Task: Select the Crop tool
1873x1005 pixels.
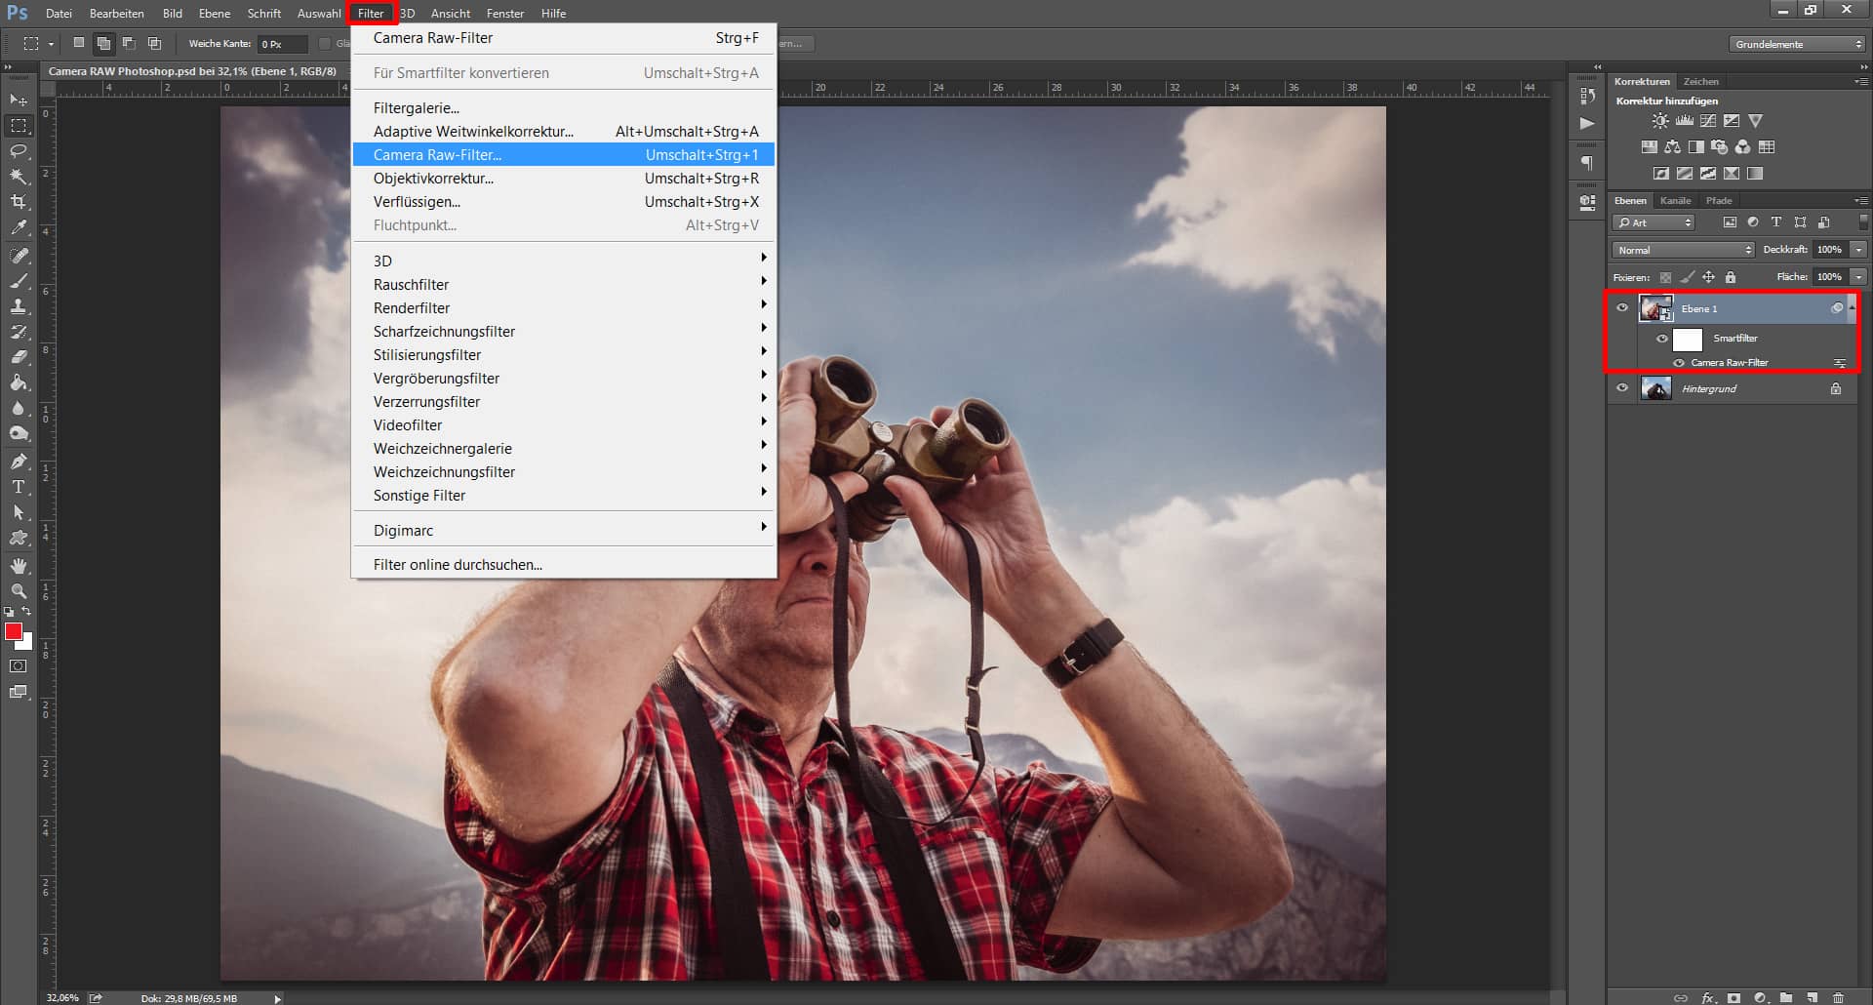Action: (x=18, y=203)
